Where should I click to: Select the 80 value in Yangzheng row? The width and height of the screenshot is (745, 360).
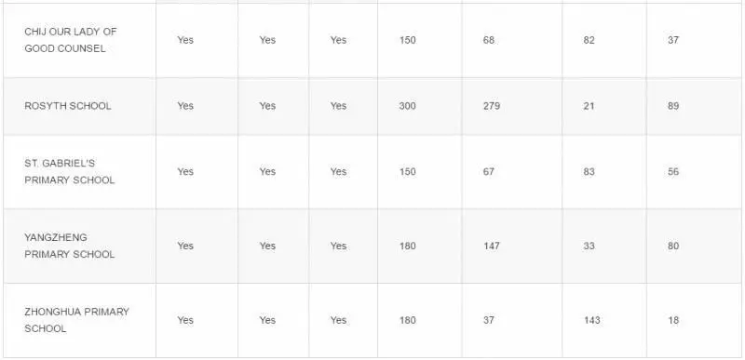click(x=672, y=246)
